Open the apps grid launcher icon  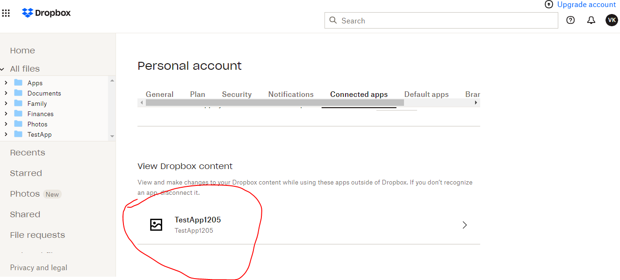point(6,13)
